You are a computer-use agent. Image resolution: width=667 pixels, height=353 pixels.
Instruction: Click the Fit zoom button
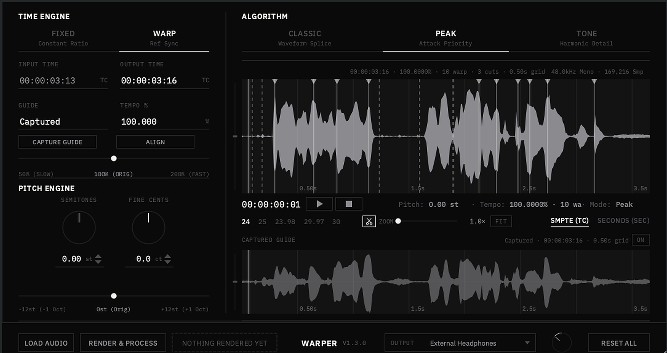click(x=501, y=221)
